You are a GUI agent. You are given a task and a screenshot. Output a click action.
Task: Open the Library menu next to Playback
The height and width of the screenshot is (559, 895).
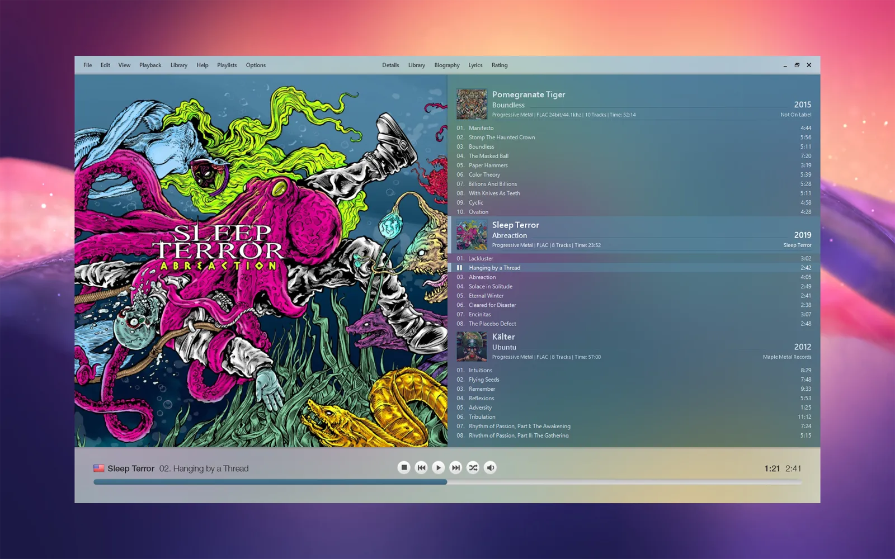click(x=179, y=65)
